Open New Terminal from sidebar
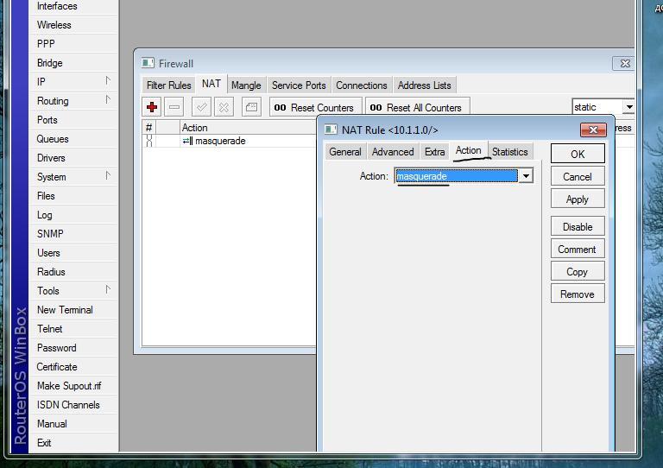 click(65, 310)
